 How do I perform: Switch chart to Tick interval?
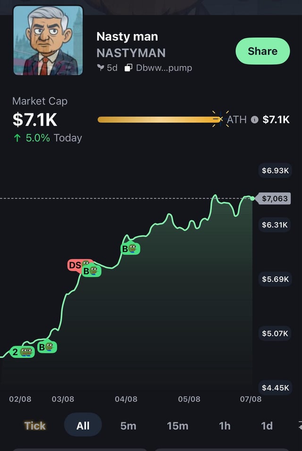point(35,426)
